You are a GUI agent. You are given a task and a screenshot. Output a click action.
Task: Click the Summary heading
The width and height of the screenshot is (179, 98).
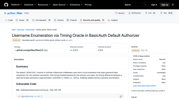(22, 66)
